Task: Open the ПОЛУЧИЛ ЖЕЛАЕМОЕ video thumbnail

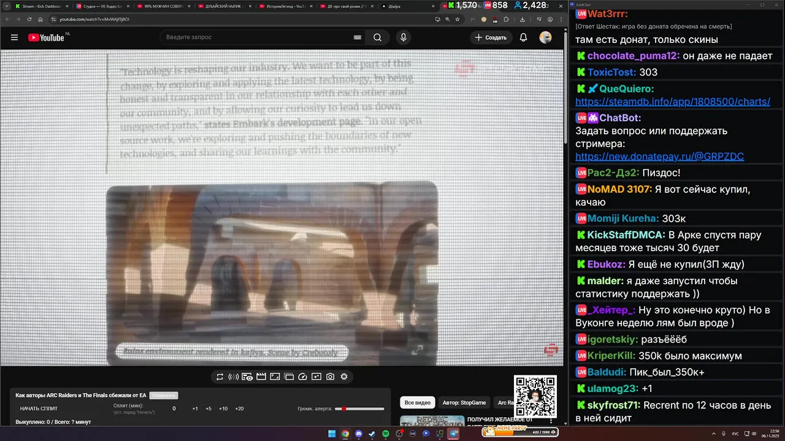Action: pyautogui.click(x=432, y=421)
